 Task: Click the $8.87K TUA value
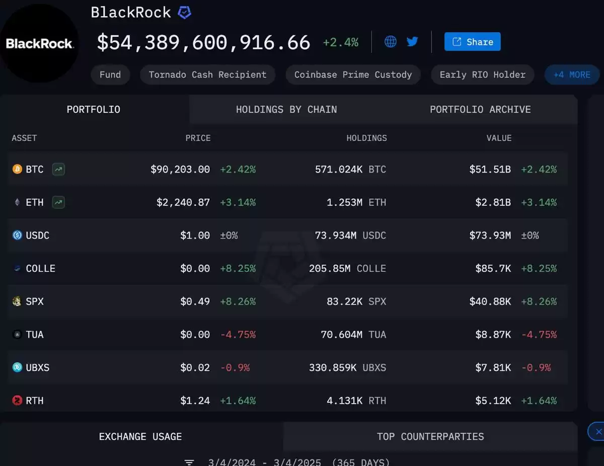point(493,334)
